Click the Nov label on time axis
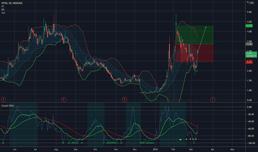This screenshot has height=152, width=258. click(116, 149)
